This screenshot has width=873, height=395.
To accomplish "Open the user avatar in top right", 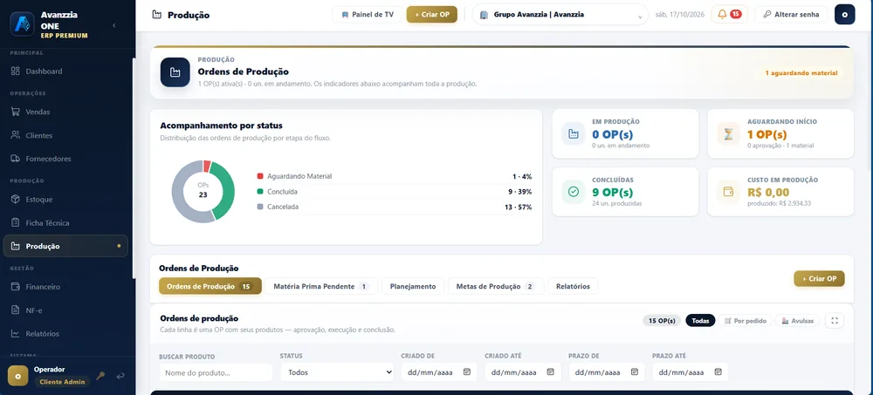I will click(844, 15).
